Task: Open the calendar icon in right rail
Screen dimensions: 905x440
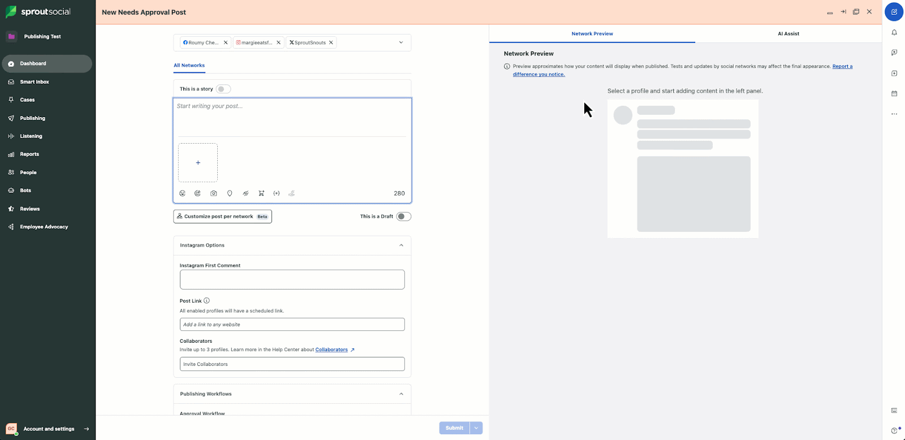Action: coord(894,93)
